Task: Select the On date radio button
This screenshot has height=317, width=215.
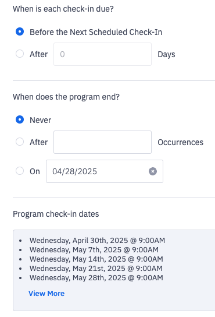Action: [x=20, y=171]
